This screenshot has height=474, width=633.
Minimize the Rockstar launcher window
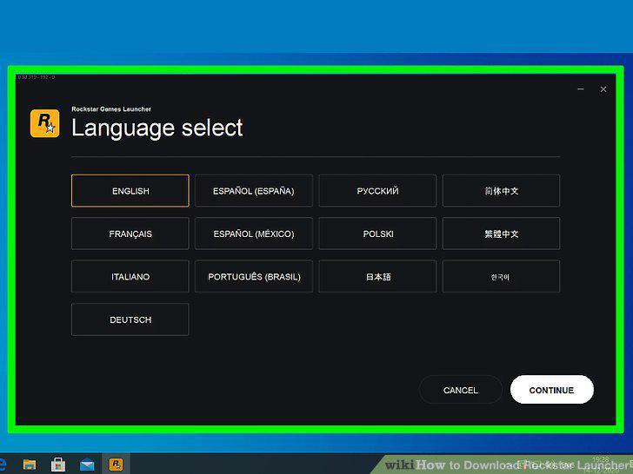(x=581, y=89)
